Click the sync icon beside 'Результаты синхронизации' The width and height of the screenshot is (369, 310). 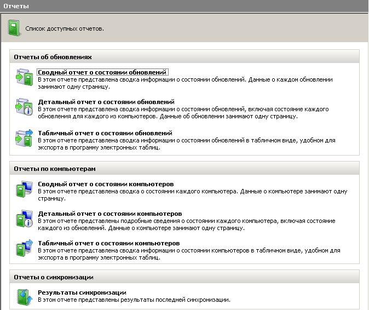tap(25, 297)
